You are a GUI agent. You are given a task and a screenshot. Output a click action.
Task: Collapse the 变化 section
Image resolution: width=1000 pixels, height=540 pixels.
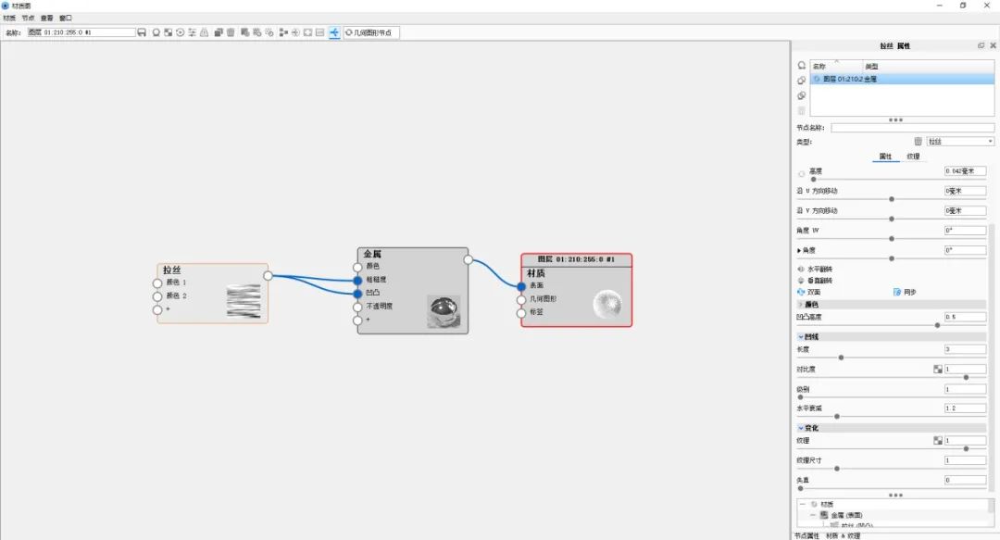(x=800, y=428)
